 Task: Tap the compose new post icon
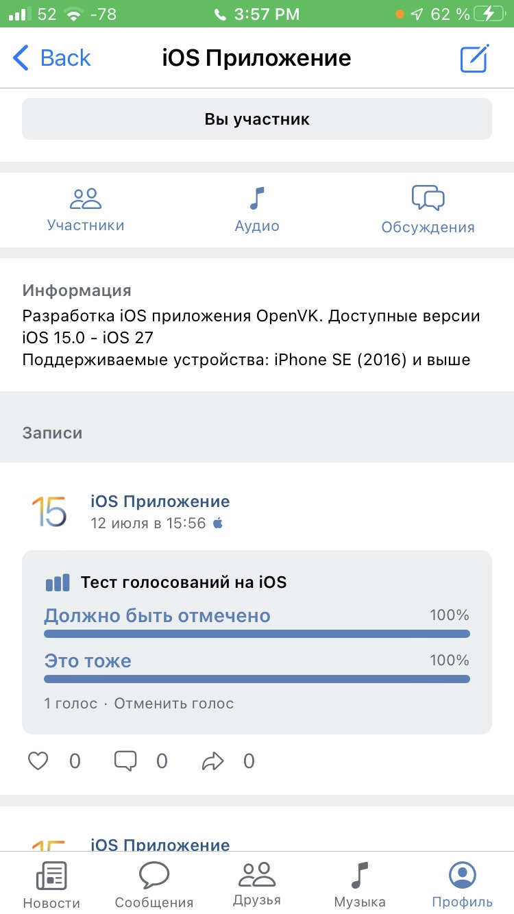pyautogui.click(x=474, y=58)
